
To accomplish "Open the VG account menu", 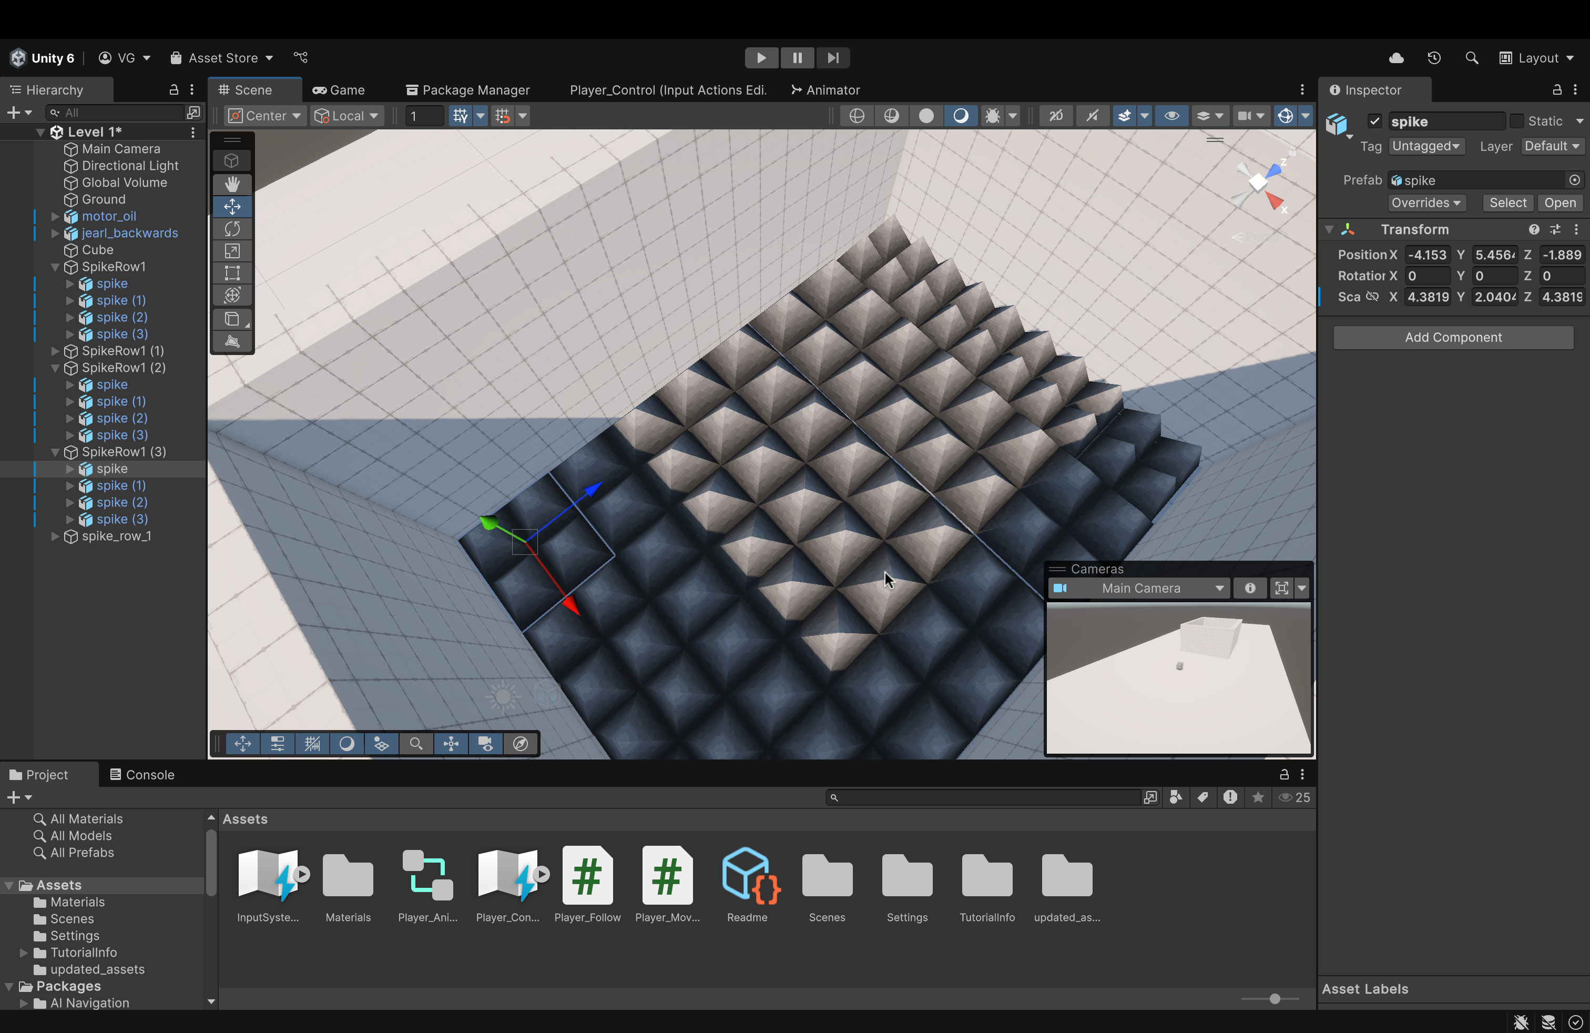I will pyautogui.click(x=124, y=58).
